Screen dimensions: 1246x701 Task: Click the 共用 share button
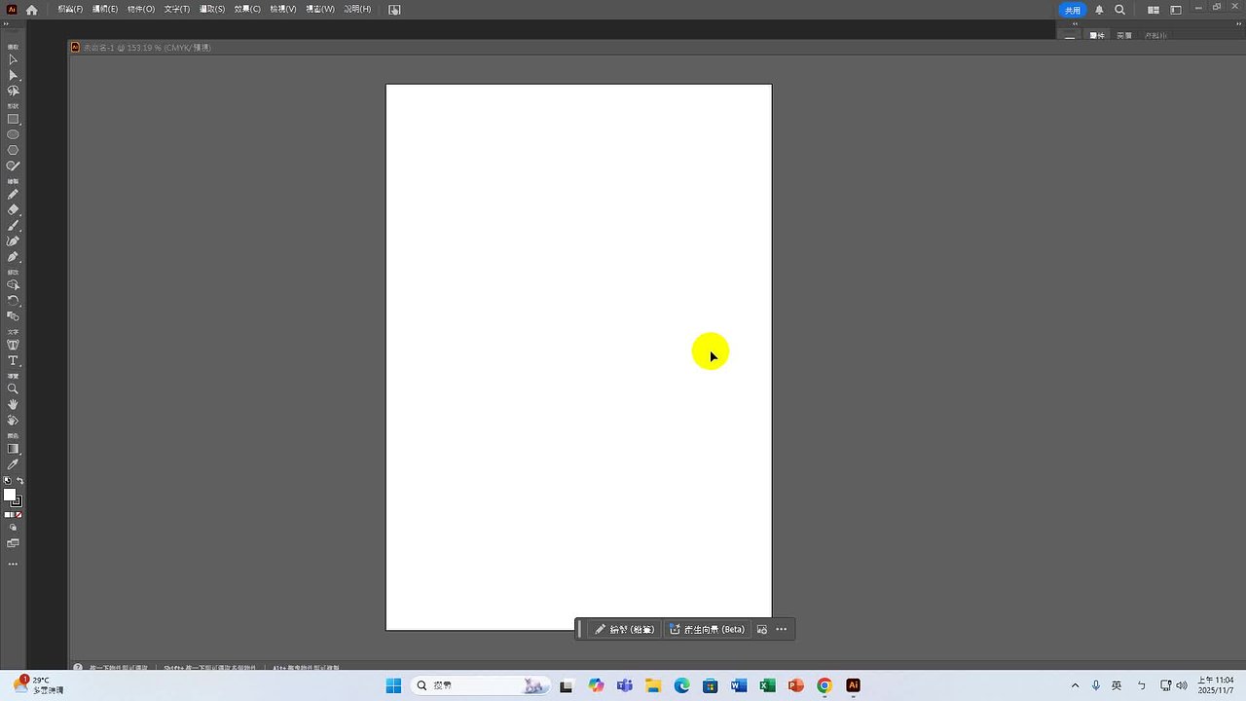(1072, 9)
